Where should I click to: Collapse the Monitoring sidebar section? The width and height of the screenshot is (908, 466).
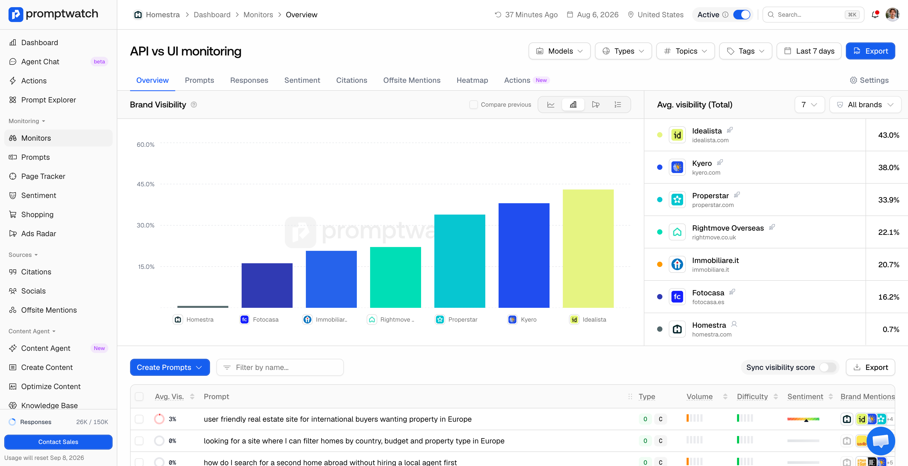coord(27,121)
